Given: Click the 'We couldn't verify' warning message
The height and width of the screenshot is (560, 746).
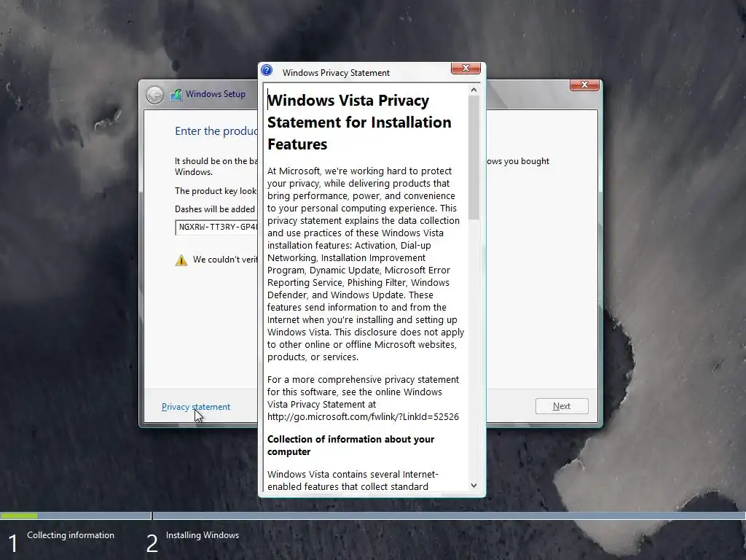Looking at the screenshot, I should pos(225,260).
